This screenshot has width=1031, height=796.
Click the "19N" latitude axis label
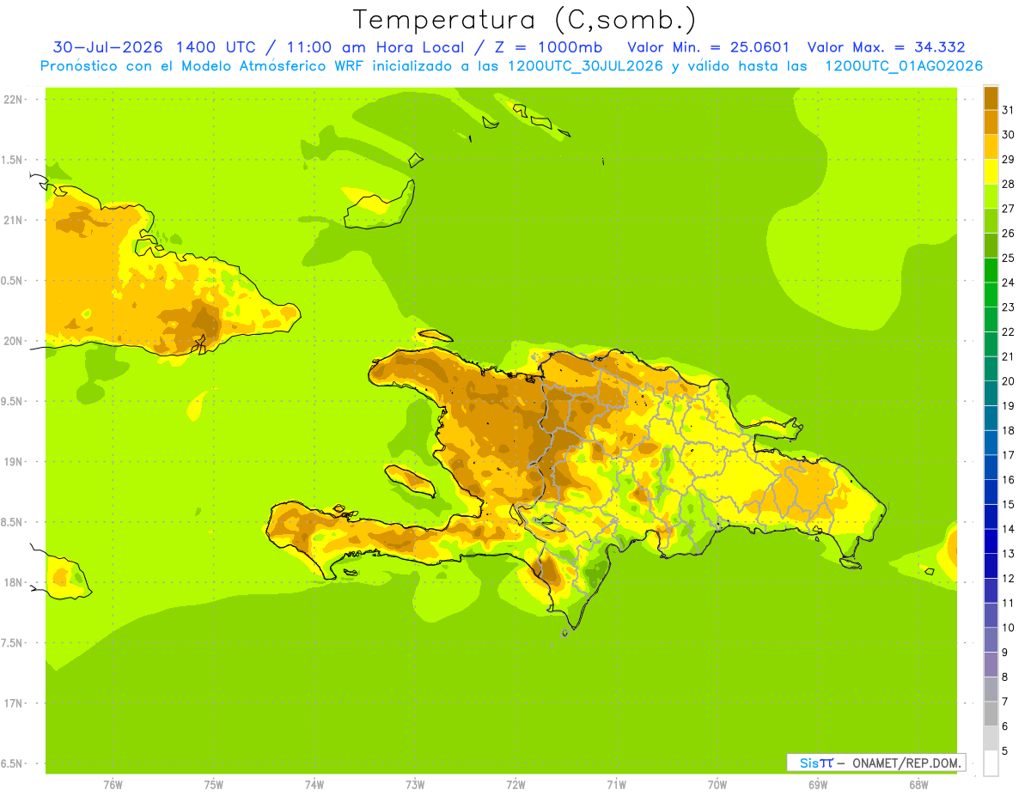pyautogui.click(x=12, y=462)
